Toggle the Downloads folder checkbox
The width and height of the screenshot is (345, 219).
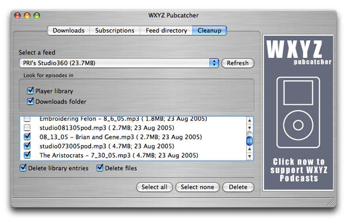pyautogui.click(x=30, y=101)
